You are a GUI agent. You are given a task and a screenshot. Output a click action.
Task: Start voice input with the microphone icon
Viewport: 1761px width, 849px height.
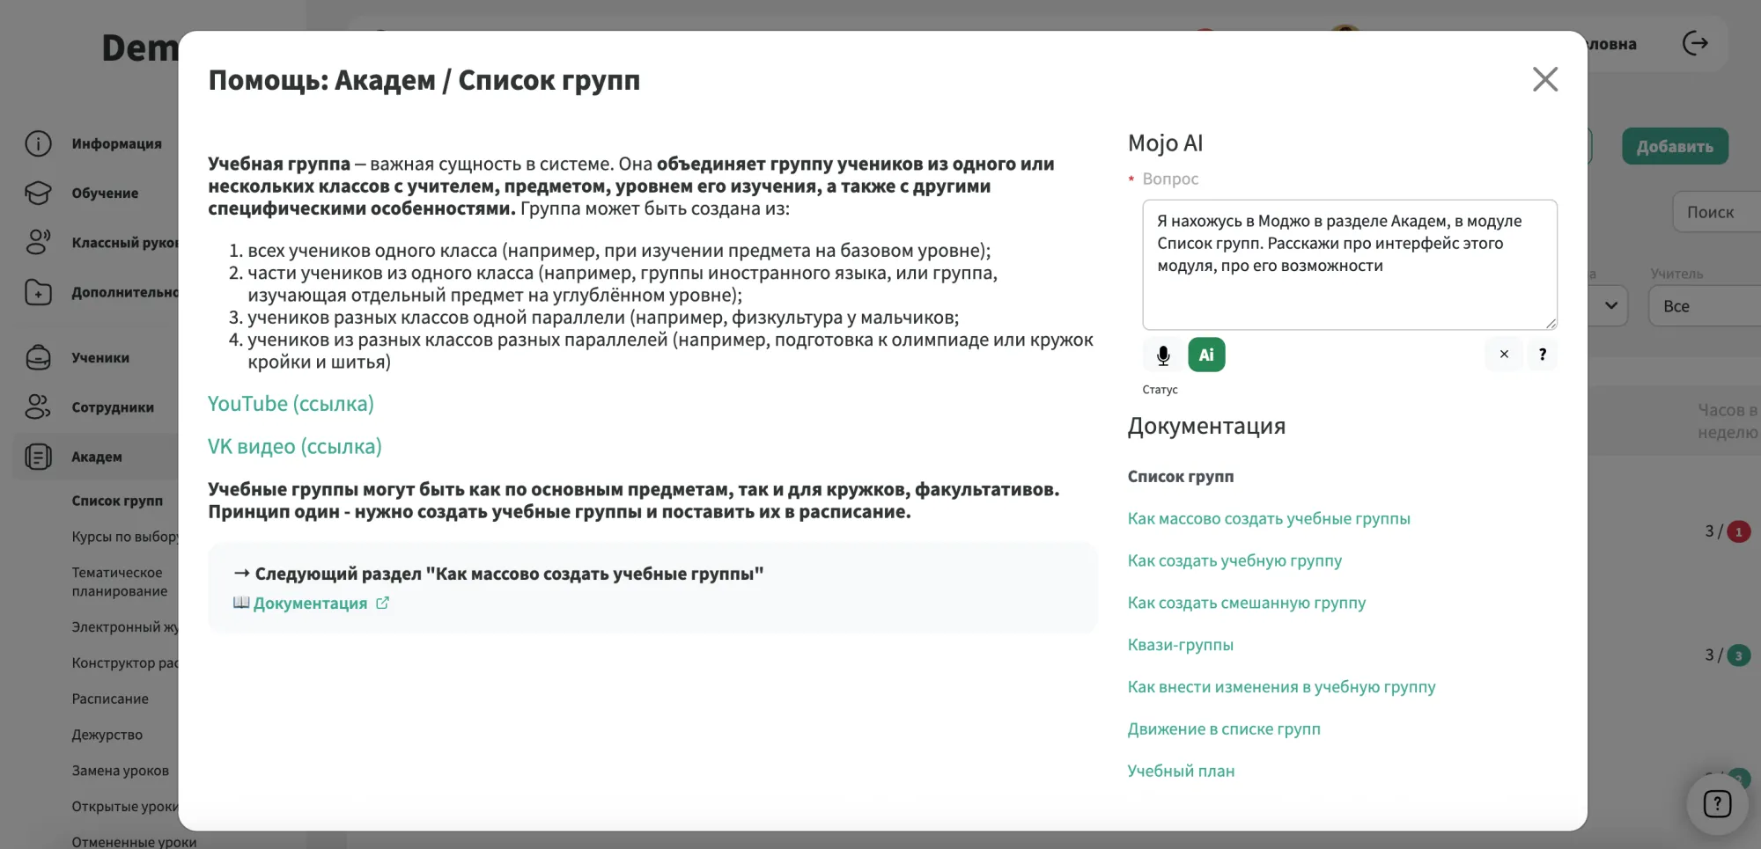(1163, 355)
